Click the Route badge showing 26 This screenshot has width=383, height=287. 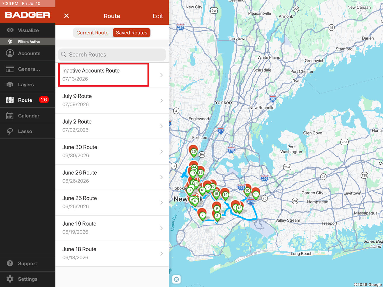click(44, 100)
